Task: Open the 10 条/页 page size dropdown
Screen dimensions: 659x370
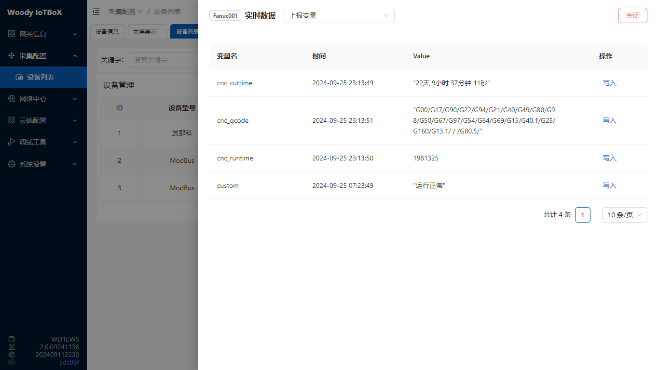Action: point(624,215)
